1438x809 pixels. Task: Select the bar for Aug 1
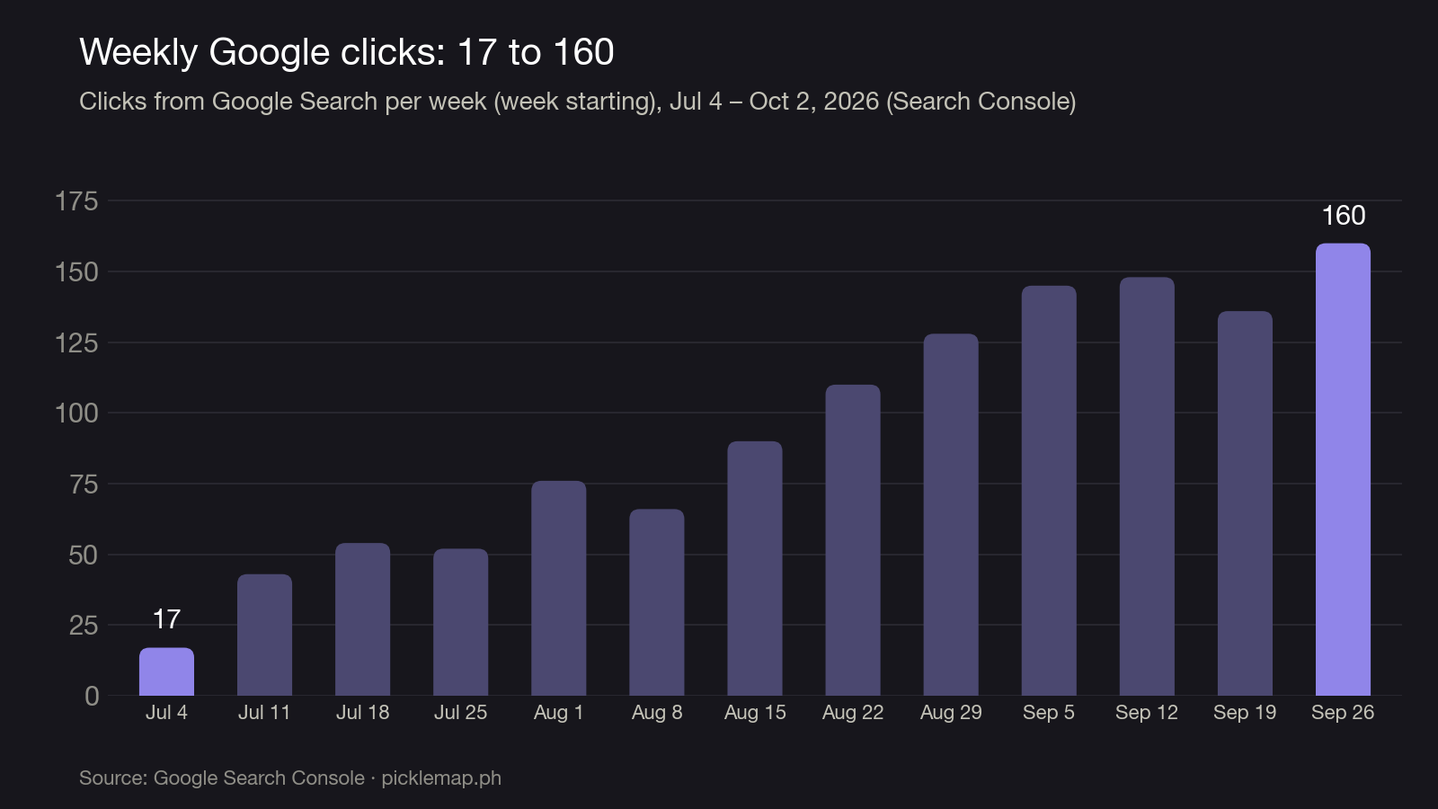tap(558, 588)
